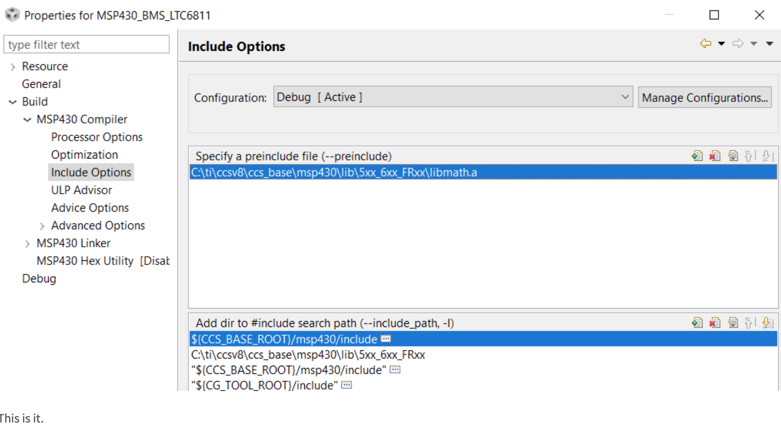
Task: Click Edit icon in preinclude file toolbar
Action: coord(733,156)
